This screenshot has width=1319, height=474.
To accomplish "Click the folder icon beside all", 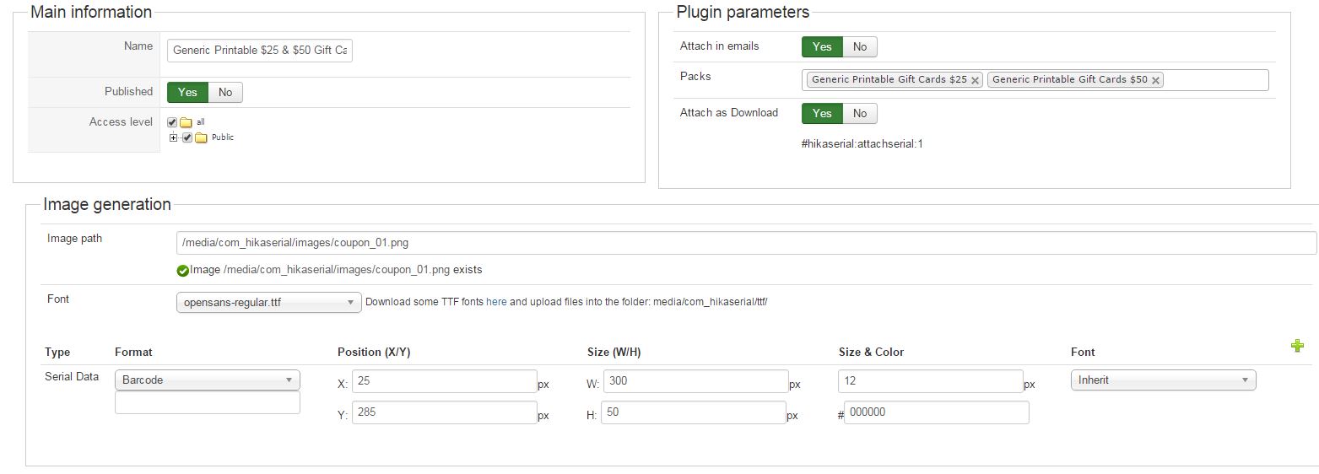I will 186,122.
